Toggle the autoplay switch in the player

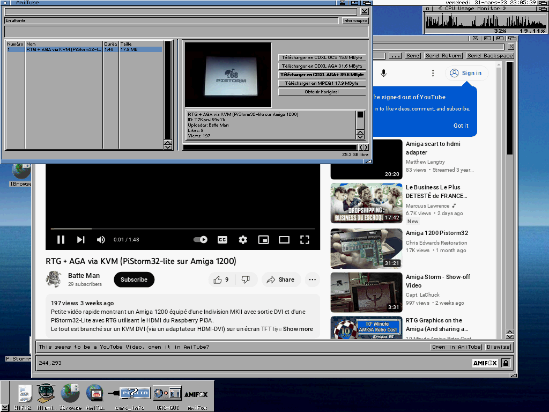201,240
